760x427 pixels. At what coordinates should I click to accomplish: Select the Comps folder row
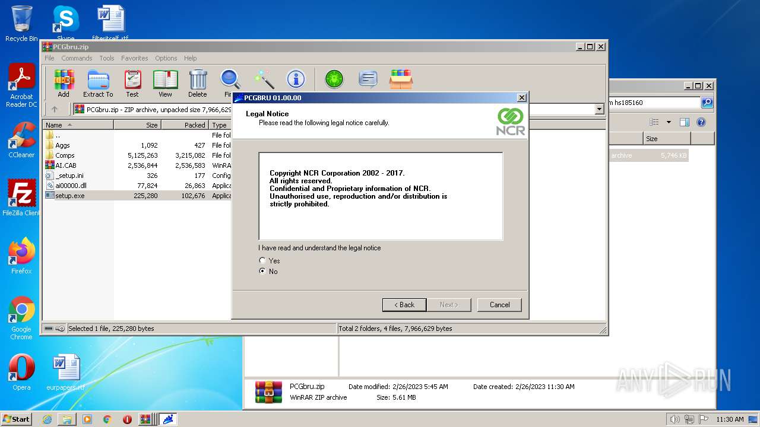tap(138, 155)
